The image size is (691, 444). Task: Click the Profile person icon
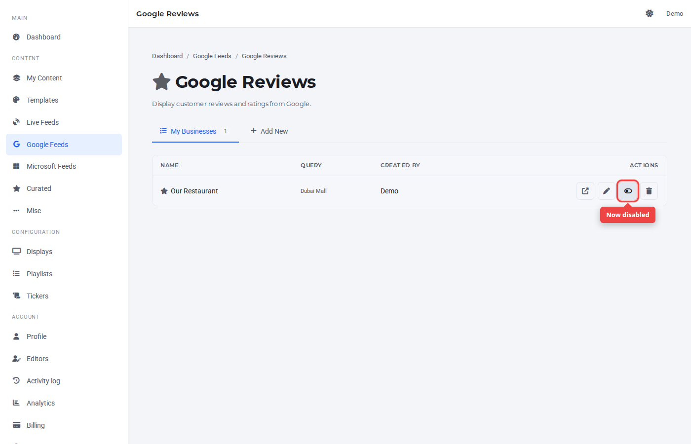16,336
